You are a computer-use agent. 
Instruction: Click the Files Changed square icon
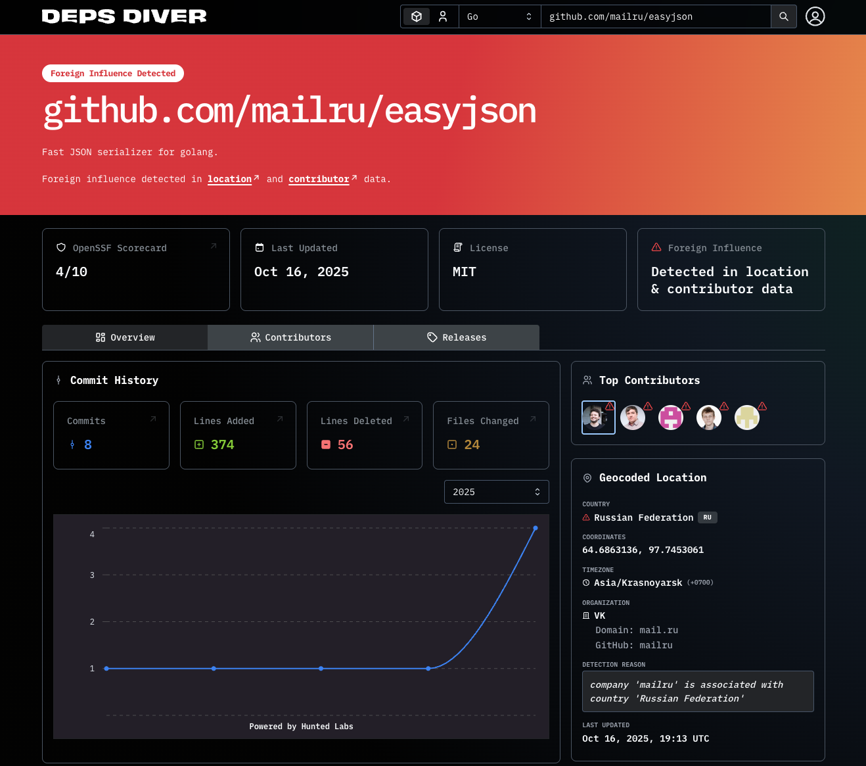pos(452,444)
